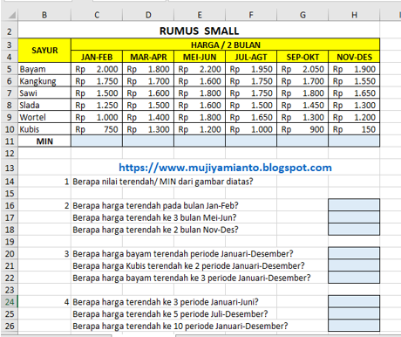Select Kangkung NOV-DES price 1.550
Image resolution: width=401 pixels, height=337 pixels.
354,81
